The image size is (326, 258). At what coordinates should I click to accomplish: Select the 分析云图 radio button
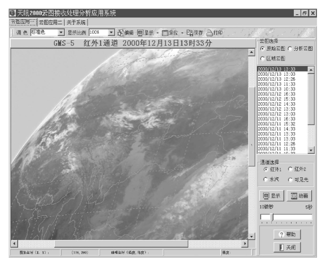[x=290, y=49]
